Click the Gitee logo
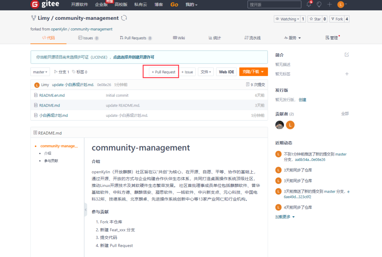Viewport: 382px width, 257px height. (45, 4)
